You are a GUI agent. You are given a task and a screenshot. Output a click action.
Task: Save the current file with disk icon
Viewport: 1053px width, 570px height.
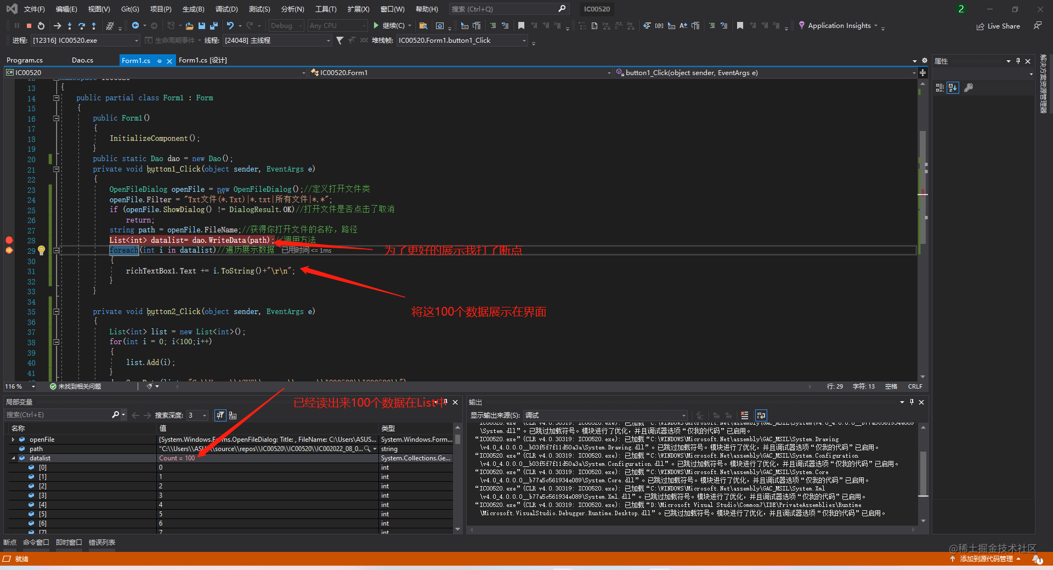tap(202, 26)
